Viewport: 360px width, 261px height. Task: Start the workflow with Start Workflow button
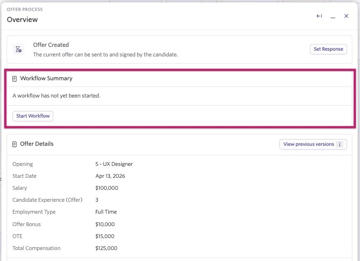[33, 116]
